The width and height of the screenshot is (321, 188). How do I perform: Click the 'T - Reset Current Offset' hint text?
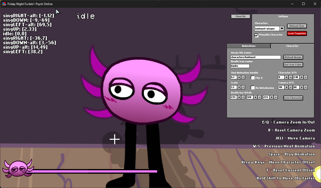290,170
